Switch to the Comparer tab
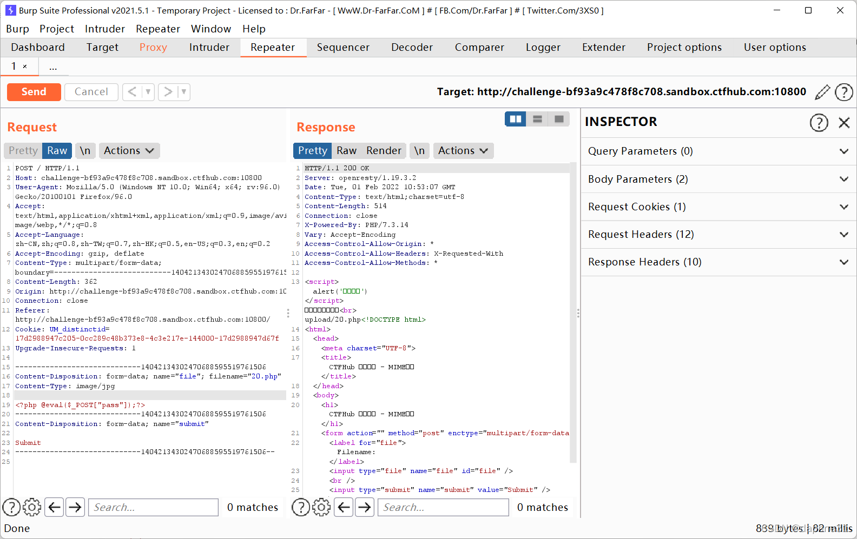The height and width of the screenshot is (539, 857). coord(479,48)
